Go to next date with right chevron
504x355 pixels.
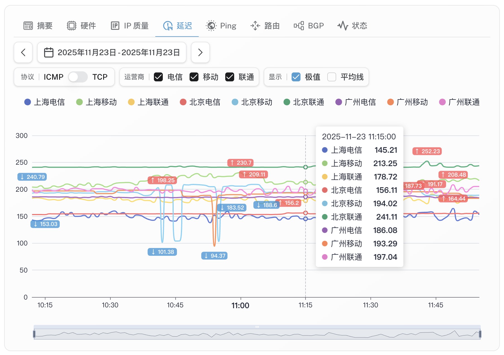(200, 52)
